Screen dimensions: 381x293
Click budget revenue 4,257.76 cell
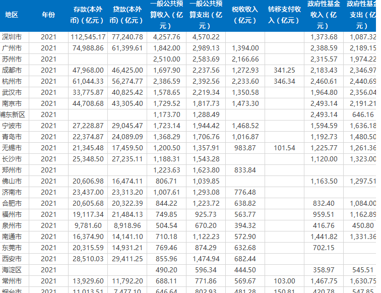point(167,37)
